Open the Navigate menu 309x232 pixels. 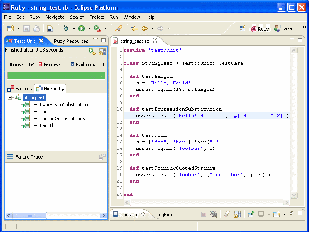coord(55,17)
